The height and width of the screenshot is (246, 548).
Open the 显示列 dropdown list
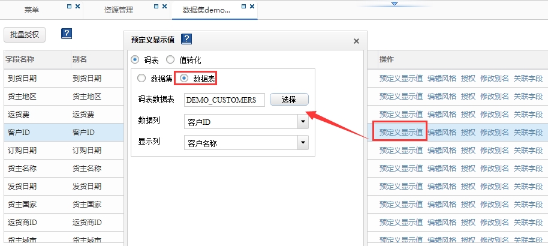pyautogui.click(x=303, y=143)
